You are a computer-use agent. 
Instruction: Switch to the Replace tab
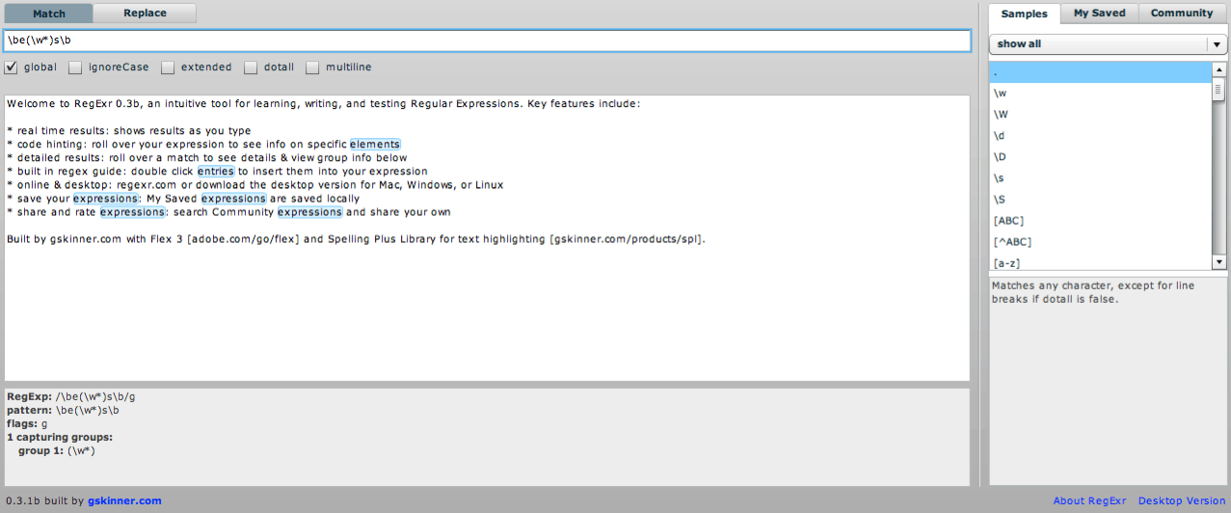pyautogui.click(x=145, y=13)
